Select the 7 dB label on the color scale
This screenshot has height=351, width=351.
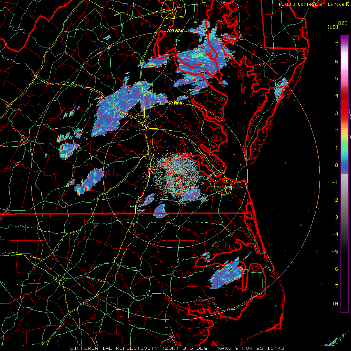[337, 44]
